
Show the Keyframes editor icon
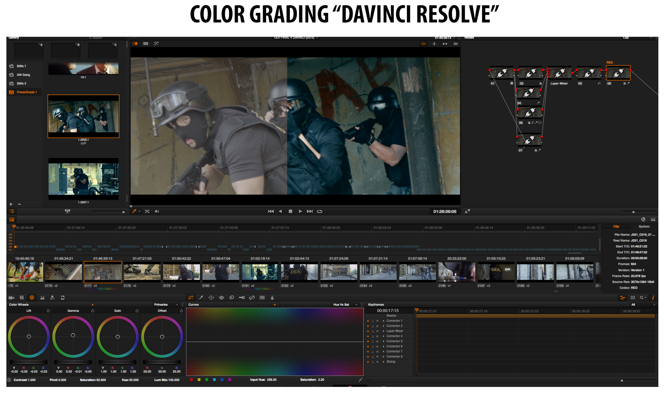click(x=623, y=298)
